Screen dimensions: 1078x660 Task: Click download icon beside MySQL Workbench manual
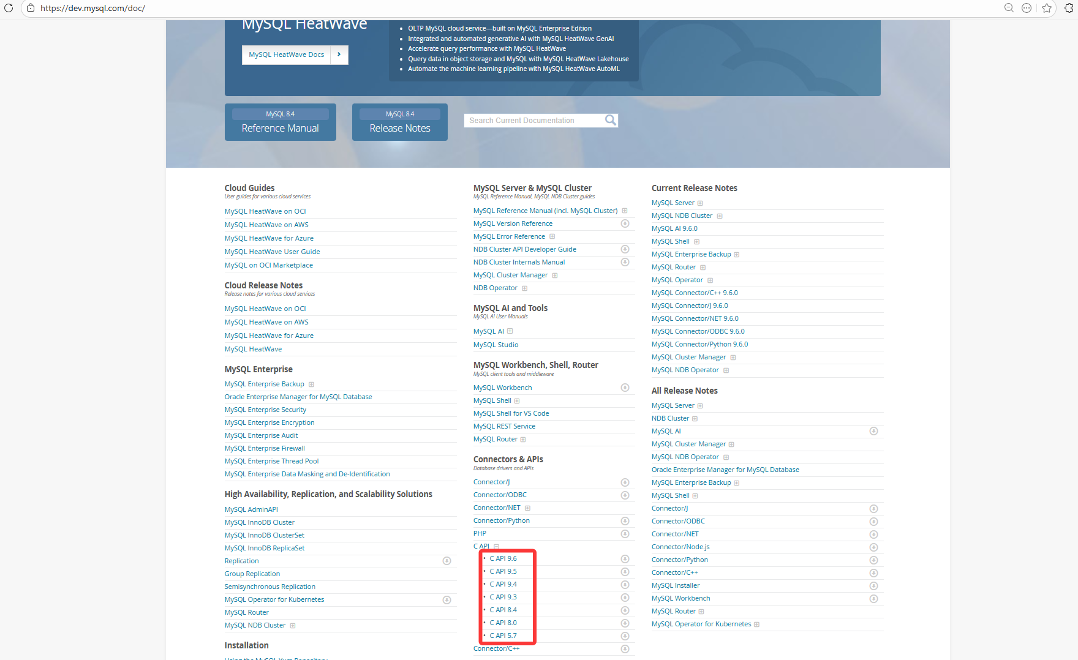[x=625, y=388]
